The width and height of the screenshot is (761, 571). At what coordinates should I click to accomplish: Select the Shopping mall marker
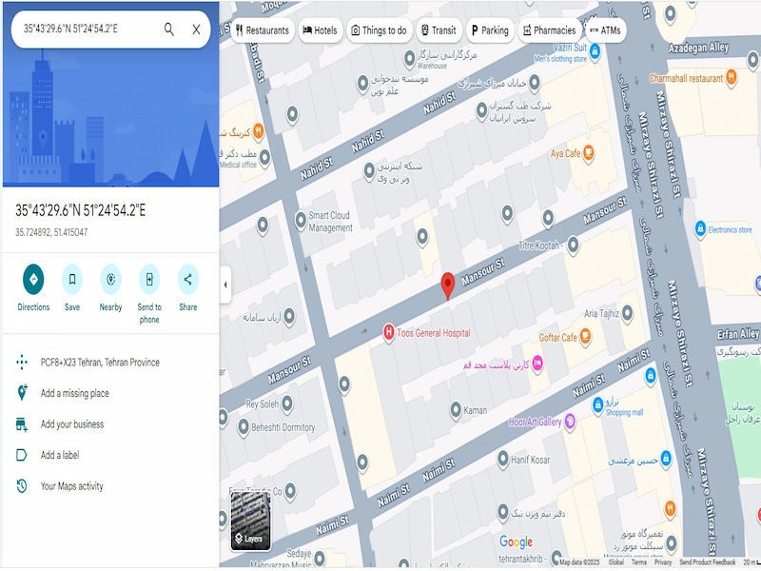coord(598,405)
